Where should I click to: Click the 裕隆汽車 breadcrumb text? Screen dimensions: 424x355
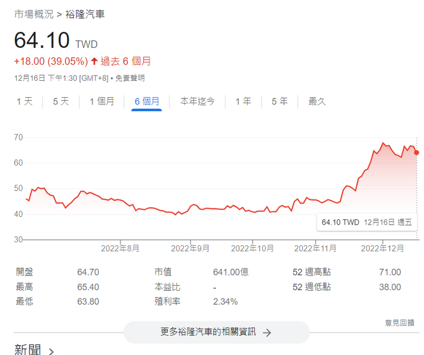(85, 14)
